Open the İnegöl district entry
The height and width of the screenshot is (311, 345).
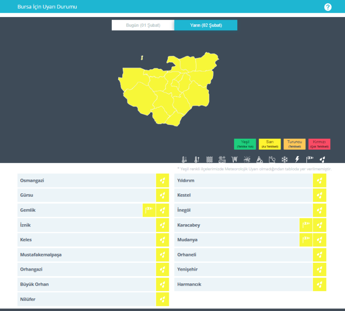click(x=244, y=210)
